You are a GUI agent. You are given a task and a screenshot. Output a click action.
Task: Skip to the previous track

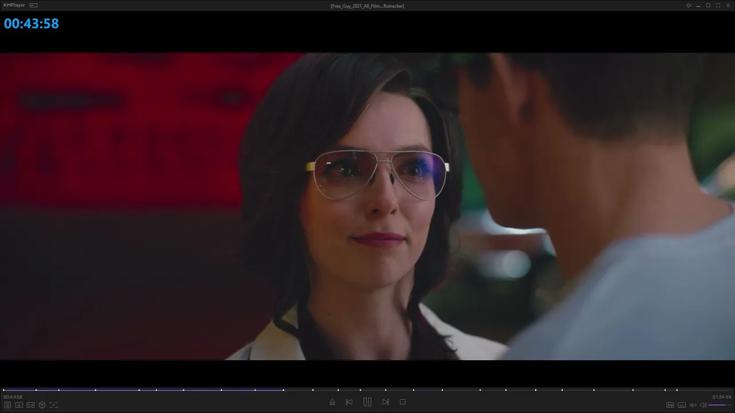pos(349,402)
